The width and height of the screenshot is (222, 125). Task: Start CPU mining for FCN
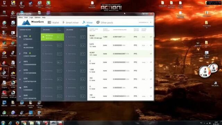click(48, 54)
